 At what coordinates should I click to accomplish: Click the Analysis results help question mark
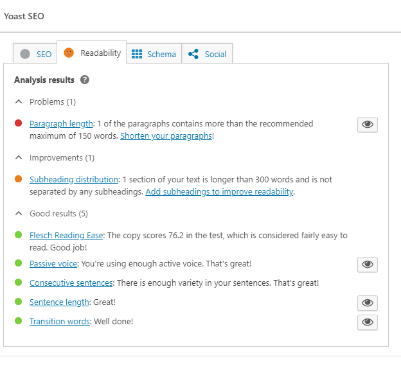tap(85, 80)
